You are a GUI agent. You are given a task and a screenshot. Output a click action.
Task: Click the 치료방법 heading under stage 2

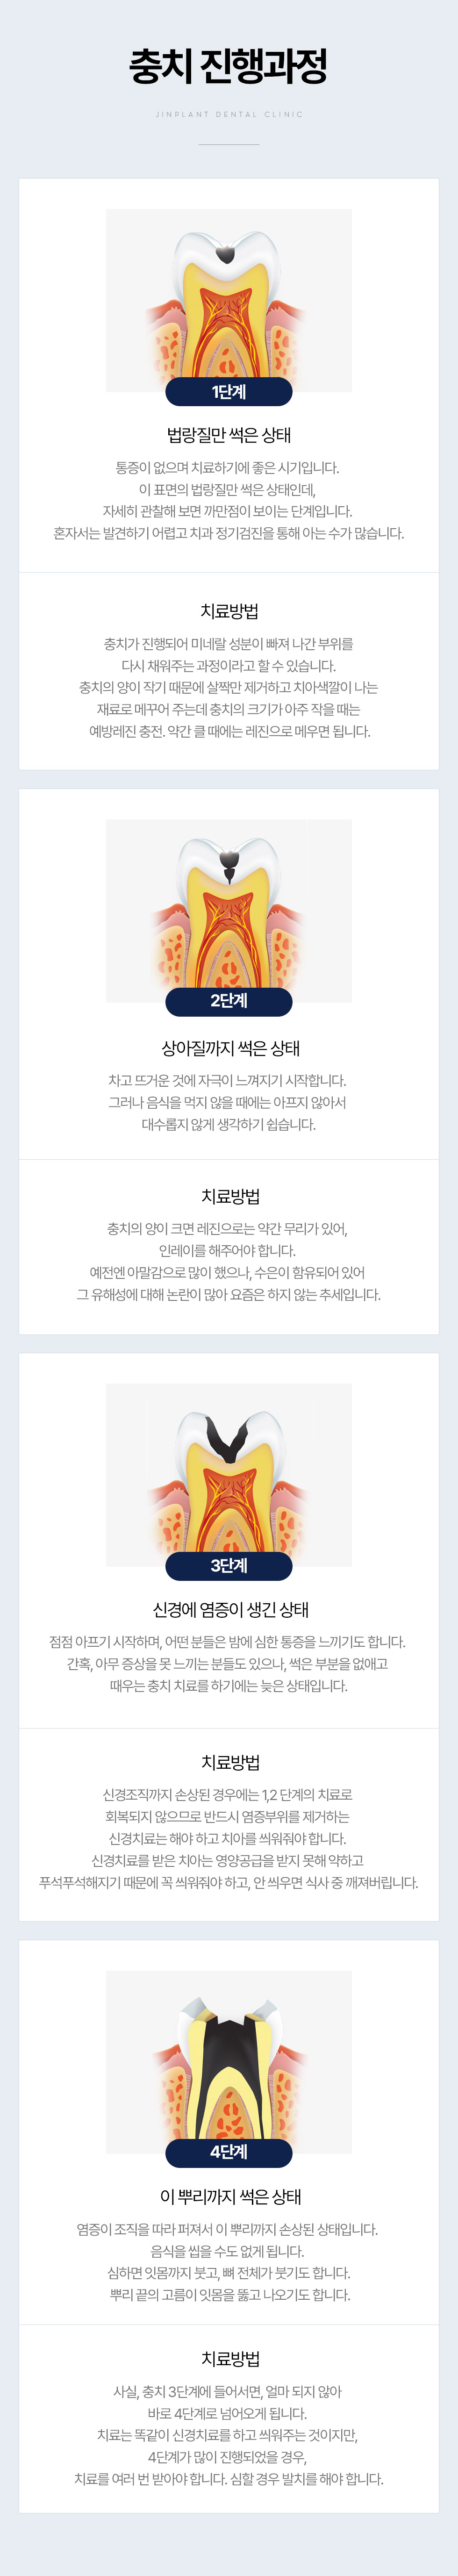click(x=230, y=1196)
